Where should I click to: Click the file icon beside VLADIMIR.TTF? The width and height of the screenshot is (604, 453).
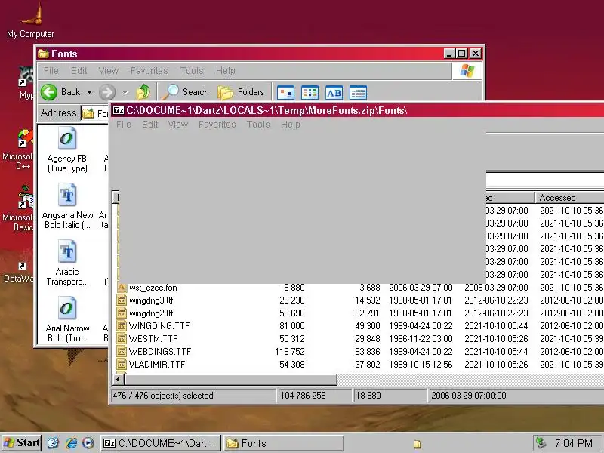click(x=122, y=364)
